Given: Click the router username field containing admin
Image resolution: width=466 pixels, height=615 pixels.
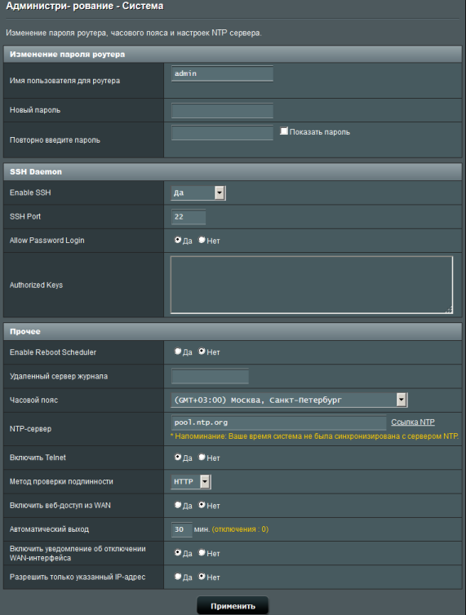Looking at the screenshot, I should (222, 73).
